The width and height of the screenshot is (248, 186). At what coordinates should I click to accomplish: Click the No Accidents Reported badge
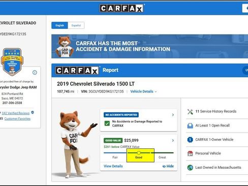(121, 115)
